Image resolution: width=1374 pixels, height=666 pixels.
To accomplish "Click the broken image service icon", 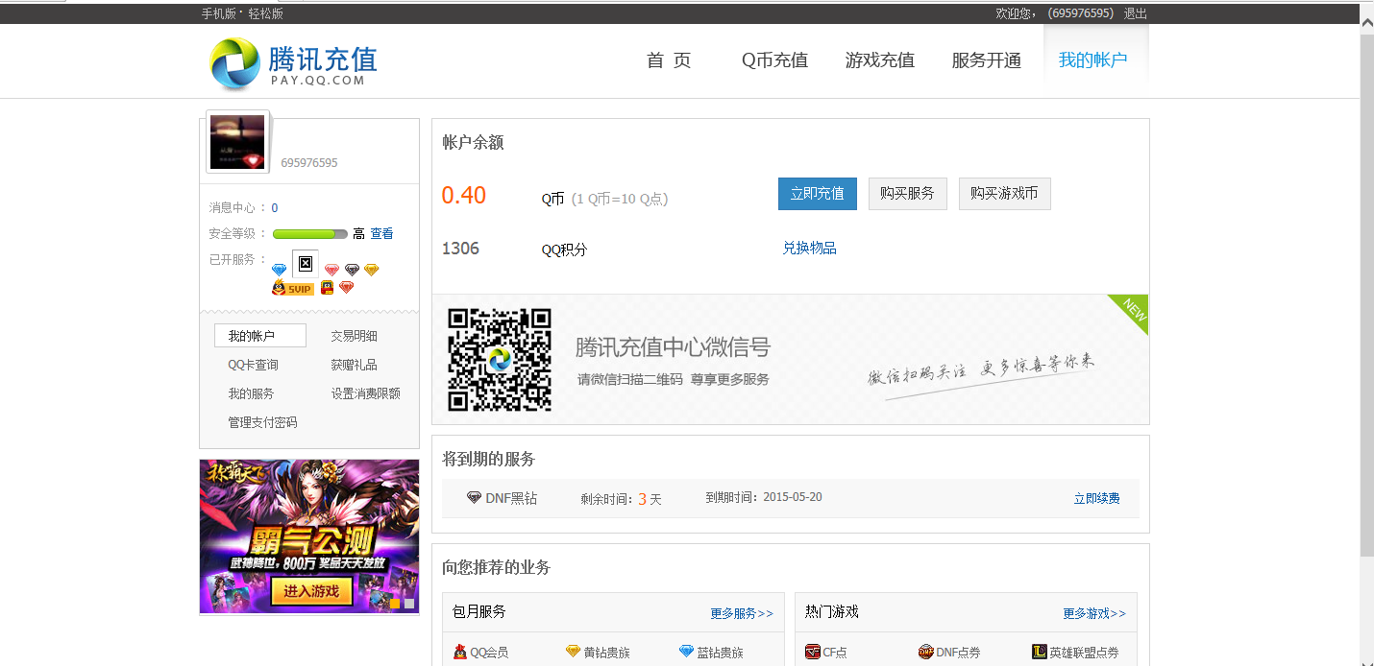I will click(305, 262).
